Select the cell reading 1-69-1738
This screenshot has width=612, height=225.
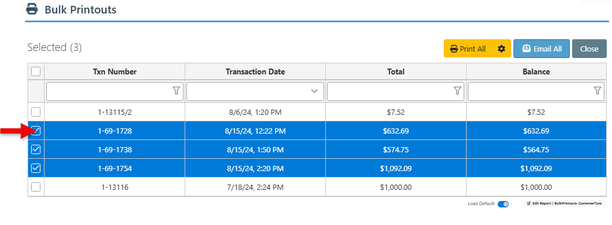tap(115, 150)
